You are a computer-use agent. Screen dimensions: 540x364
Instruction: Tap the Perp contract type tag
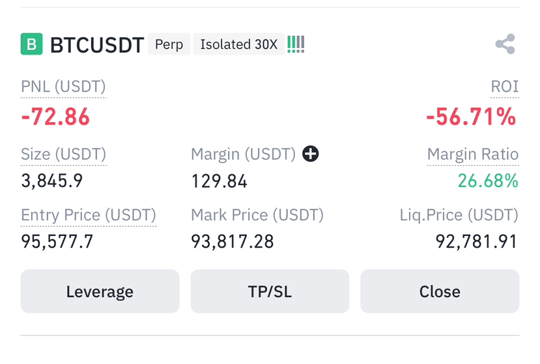[169, 44]
